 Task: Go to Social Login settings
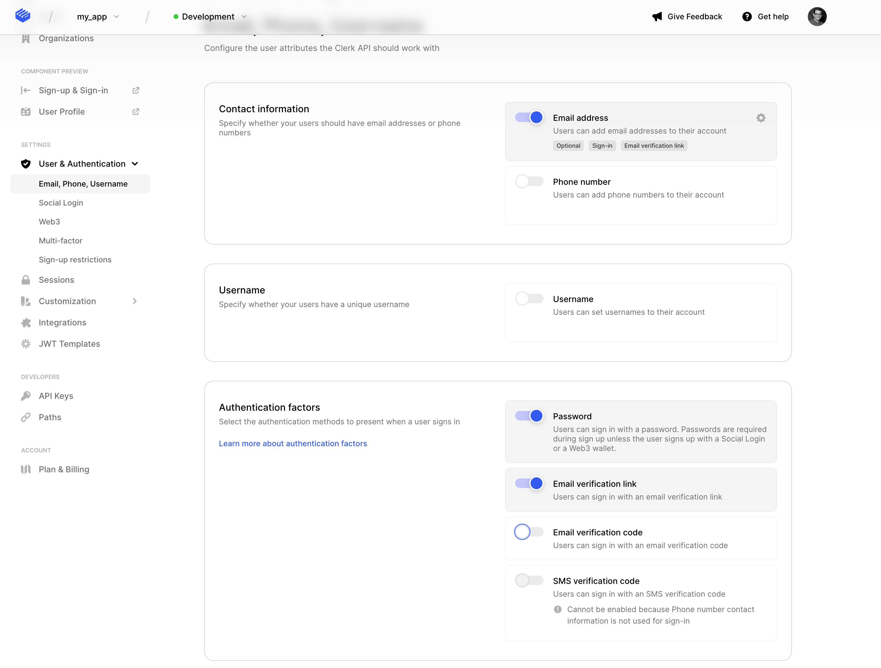point(61,203)
